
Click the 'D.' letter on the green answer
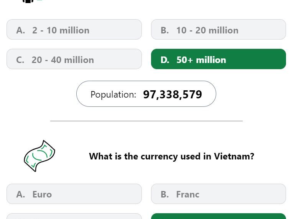(x=164, y=60)
